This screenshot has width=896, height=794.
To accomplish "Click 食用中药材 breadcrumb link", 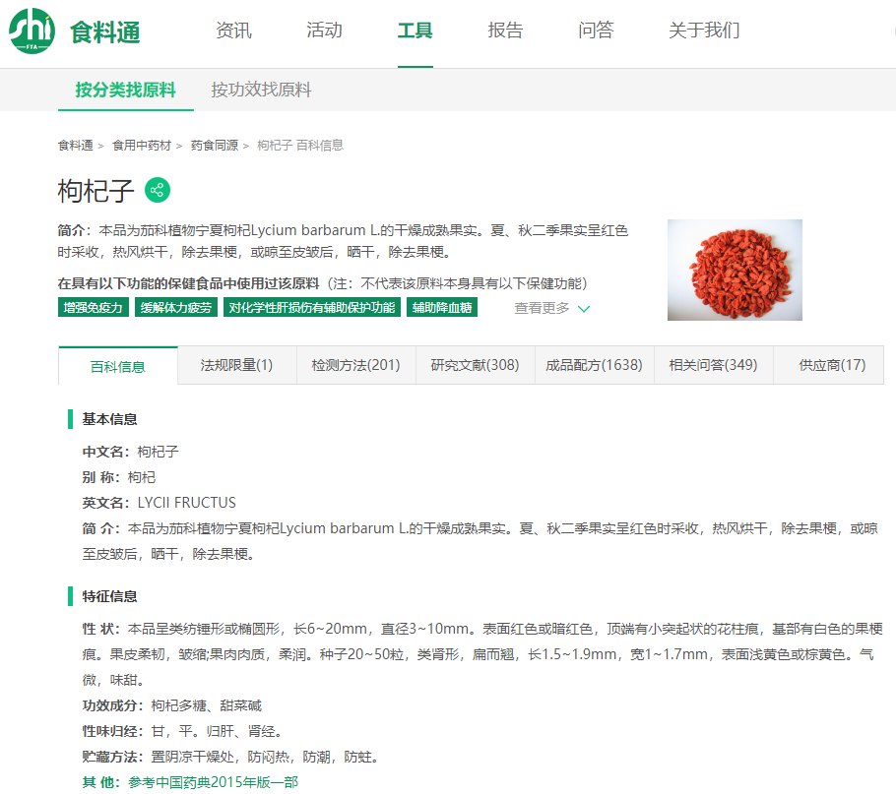I will click(x=142, y=146).
